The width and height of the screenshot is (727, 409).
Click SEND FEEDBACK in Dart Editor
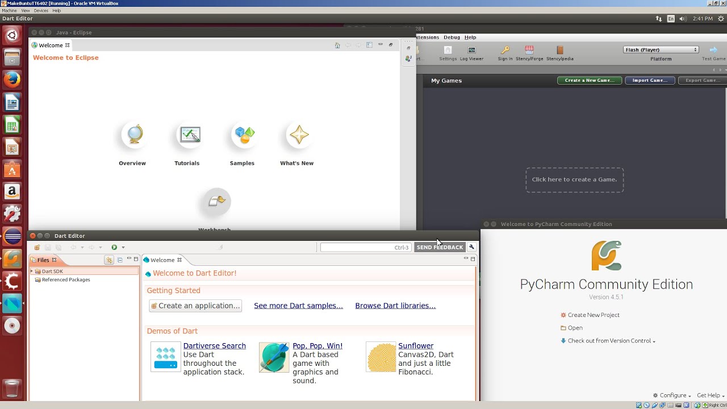pyautogui.click(x=440, y=247)
